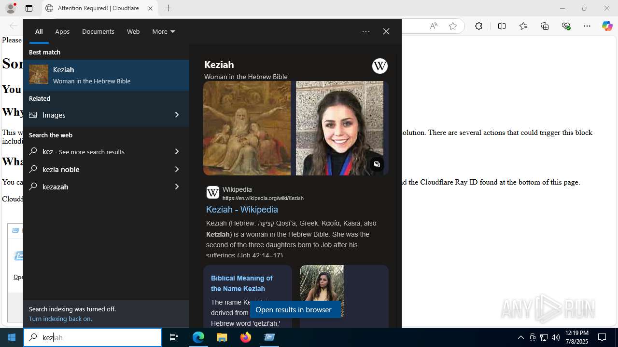This screenshot has width=618, height=347.
Task: Open File Explorer from the taskbar
Action: pos(222,337)
